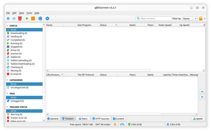Image resolution: width=211 pixels, height=131 pixels.
Task: Open the URL/Announce column dropdown arrow
Action: pyautogui.click(x=62, y=74)
